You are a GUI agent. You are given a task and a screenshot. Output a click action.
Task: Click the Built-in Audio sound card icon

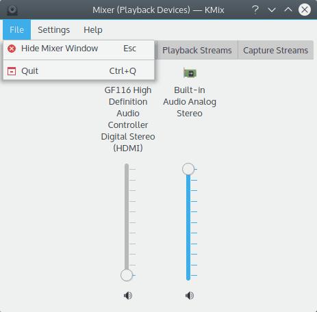click(x=190, y=73)
